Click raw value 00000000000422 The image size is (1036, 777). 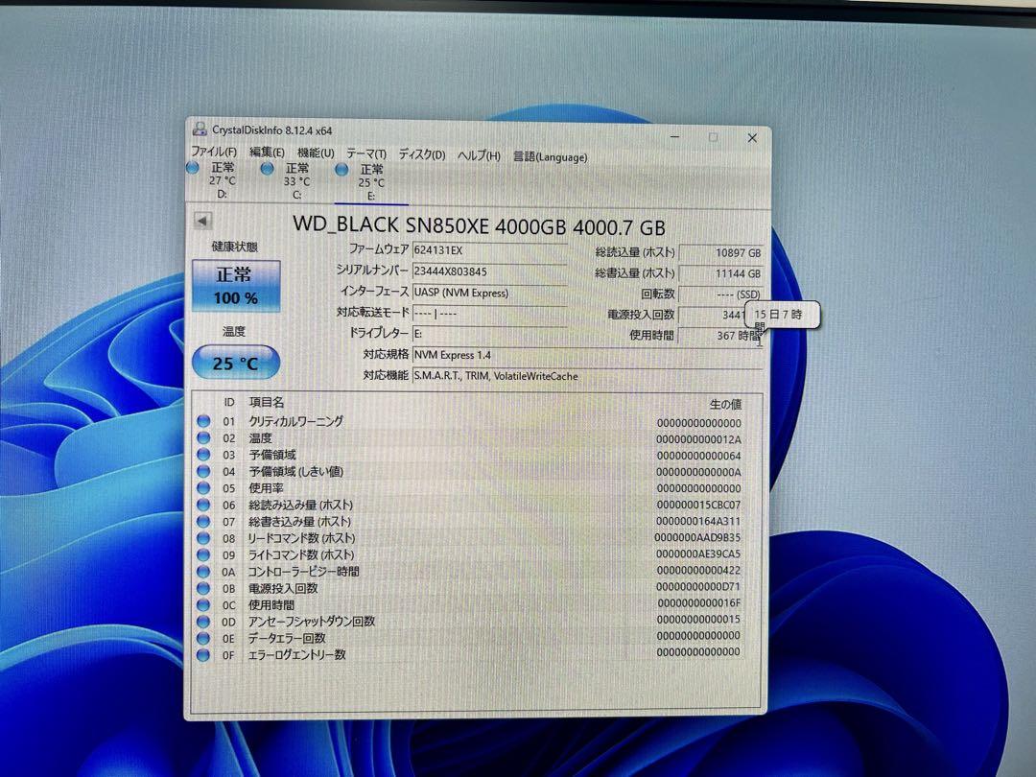click(x=698, y=570)
